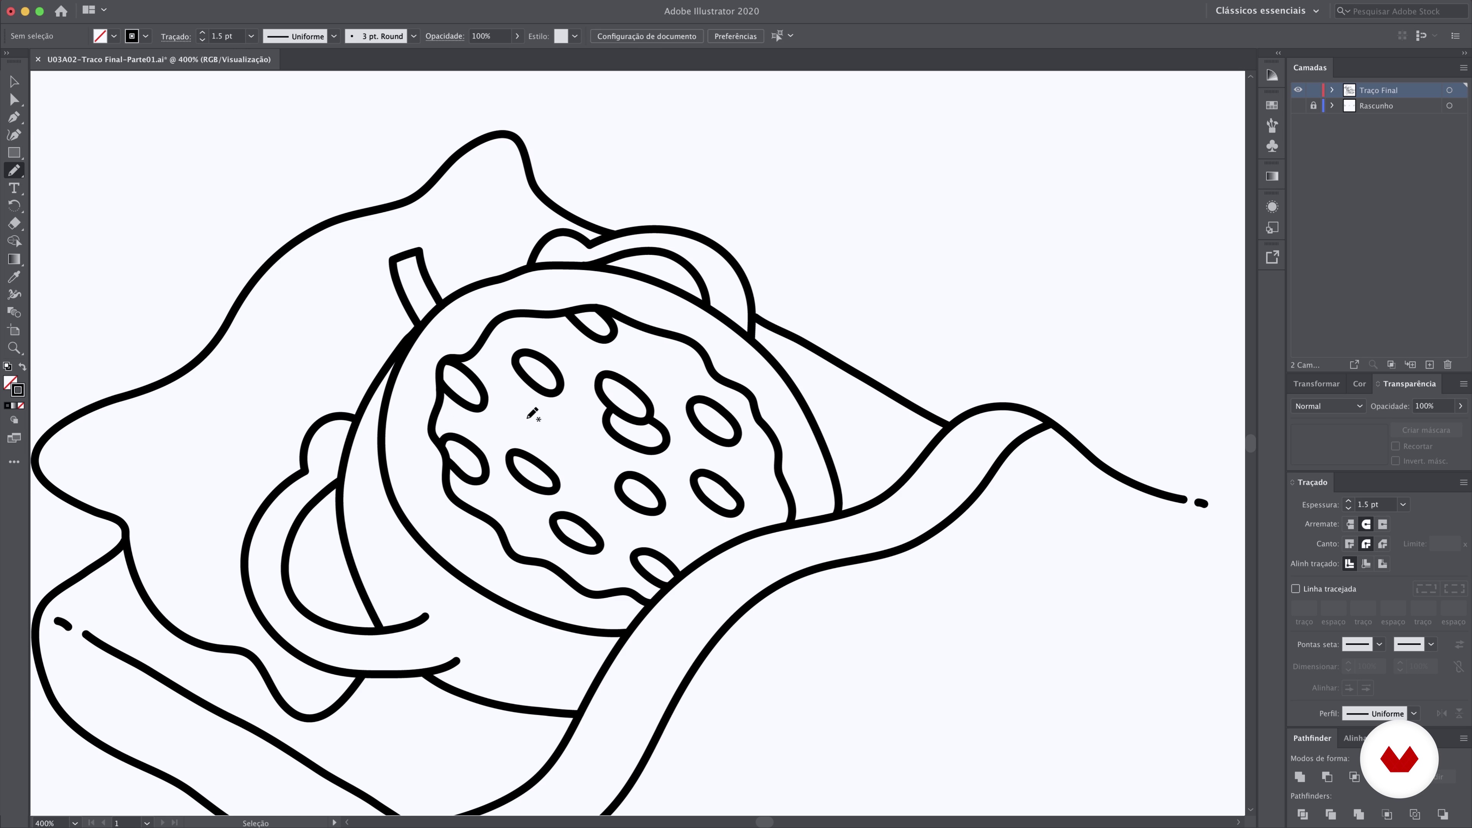Open Camadas panel options menu
Image resolution: width=1472 pixels, height=828 pixels.
[x=1463, y=67]
